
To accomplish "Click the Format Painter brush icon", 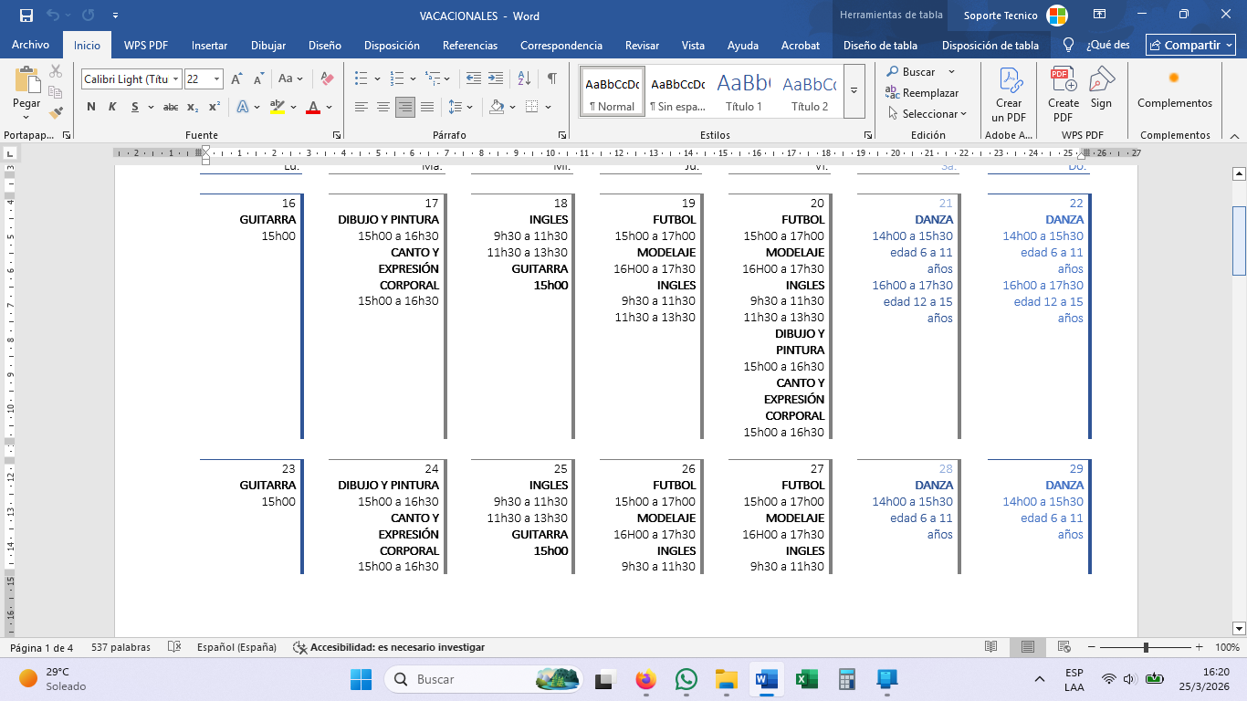I will pos(56,113).
